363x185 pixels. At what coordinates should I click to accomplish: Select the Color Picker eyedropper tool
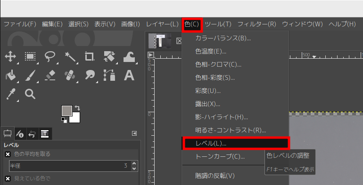coord(10,94)
